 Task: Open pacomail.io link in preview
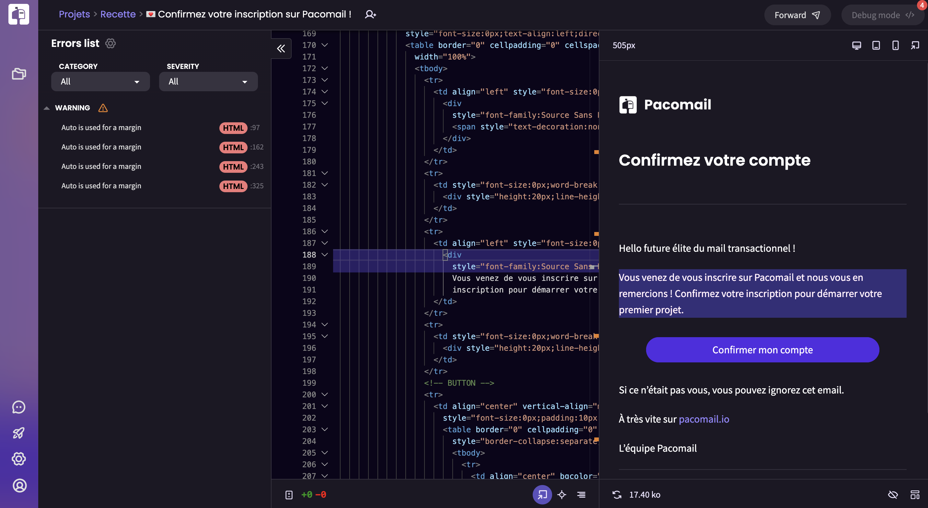[x=703, y=419]
